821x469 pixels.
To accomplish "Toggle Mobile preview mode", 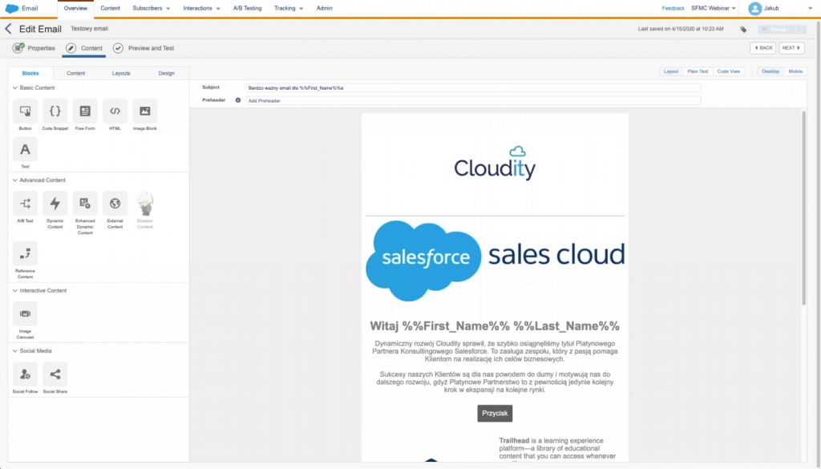I will point(795,71).
